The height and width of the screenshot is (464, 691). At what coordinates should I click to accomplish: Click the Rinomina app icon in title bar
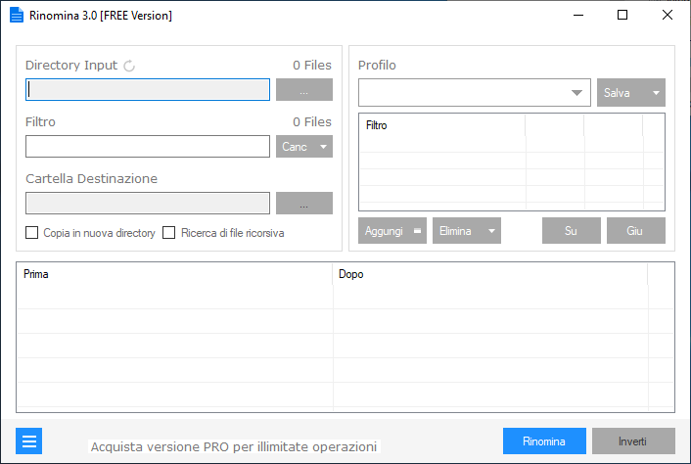click(x=17, y=15)
